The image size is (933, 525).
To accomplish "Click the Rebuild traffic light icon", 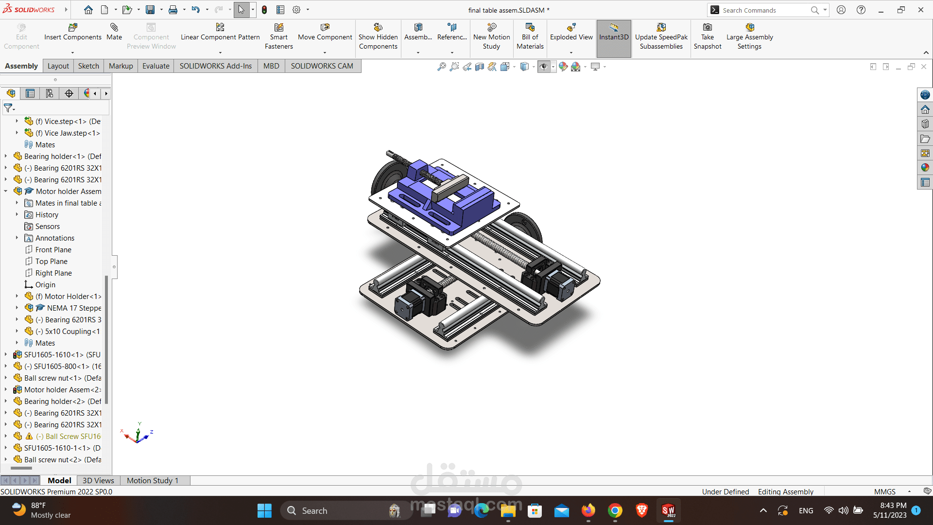I will point(264,10).
